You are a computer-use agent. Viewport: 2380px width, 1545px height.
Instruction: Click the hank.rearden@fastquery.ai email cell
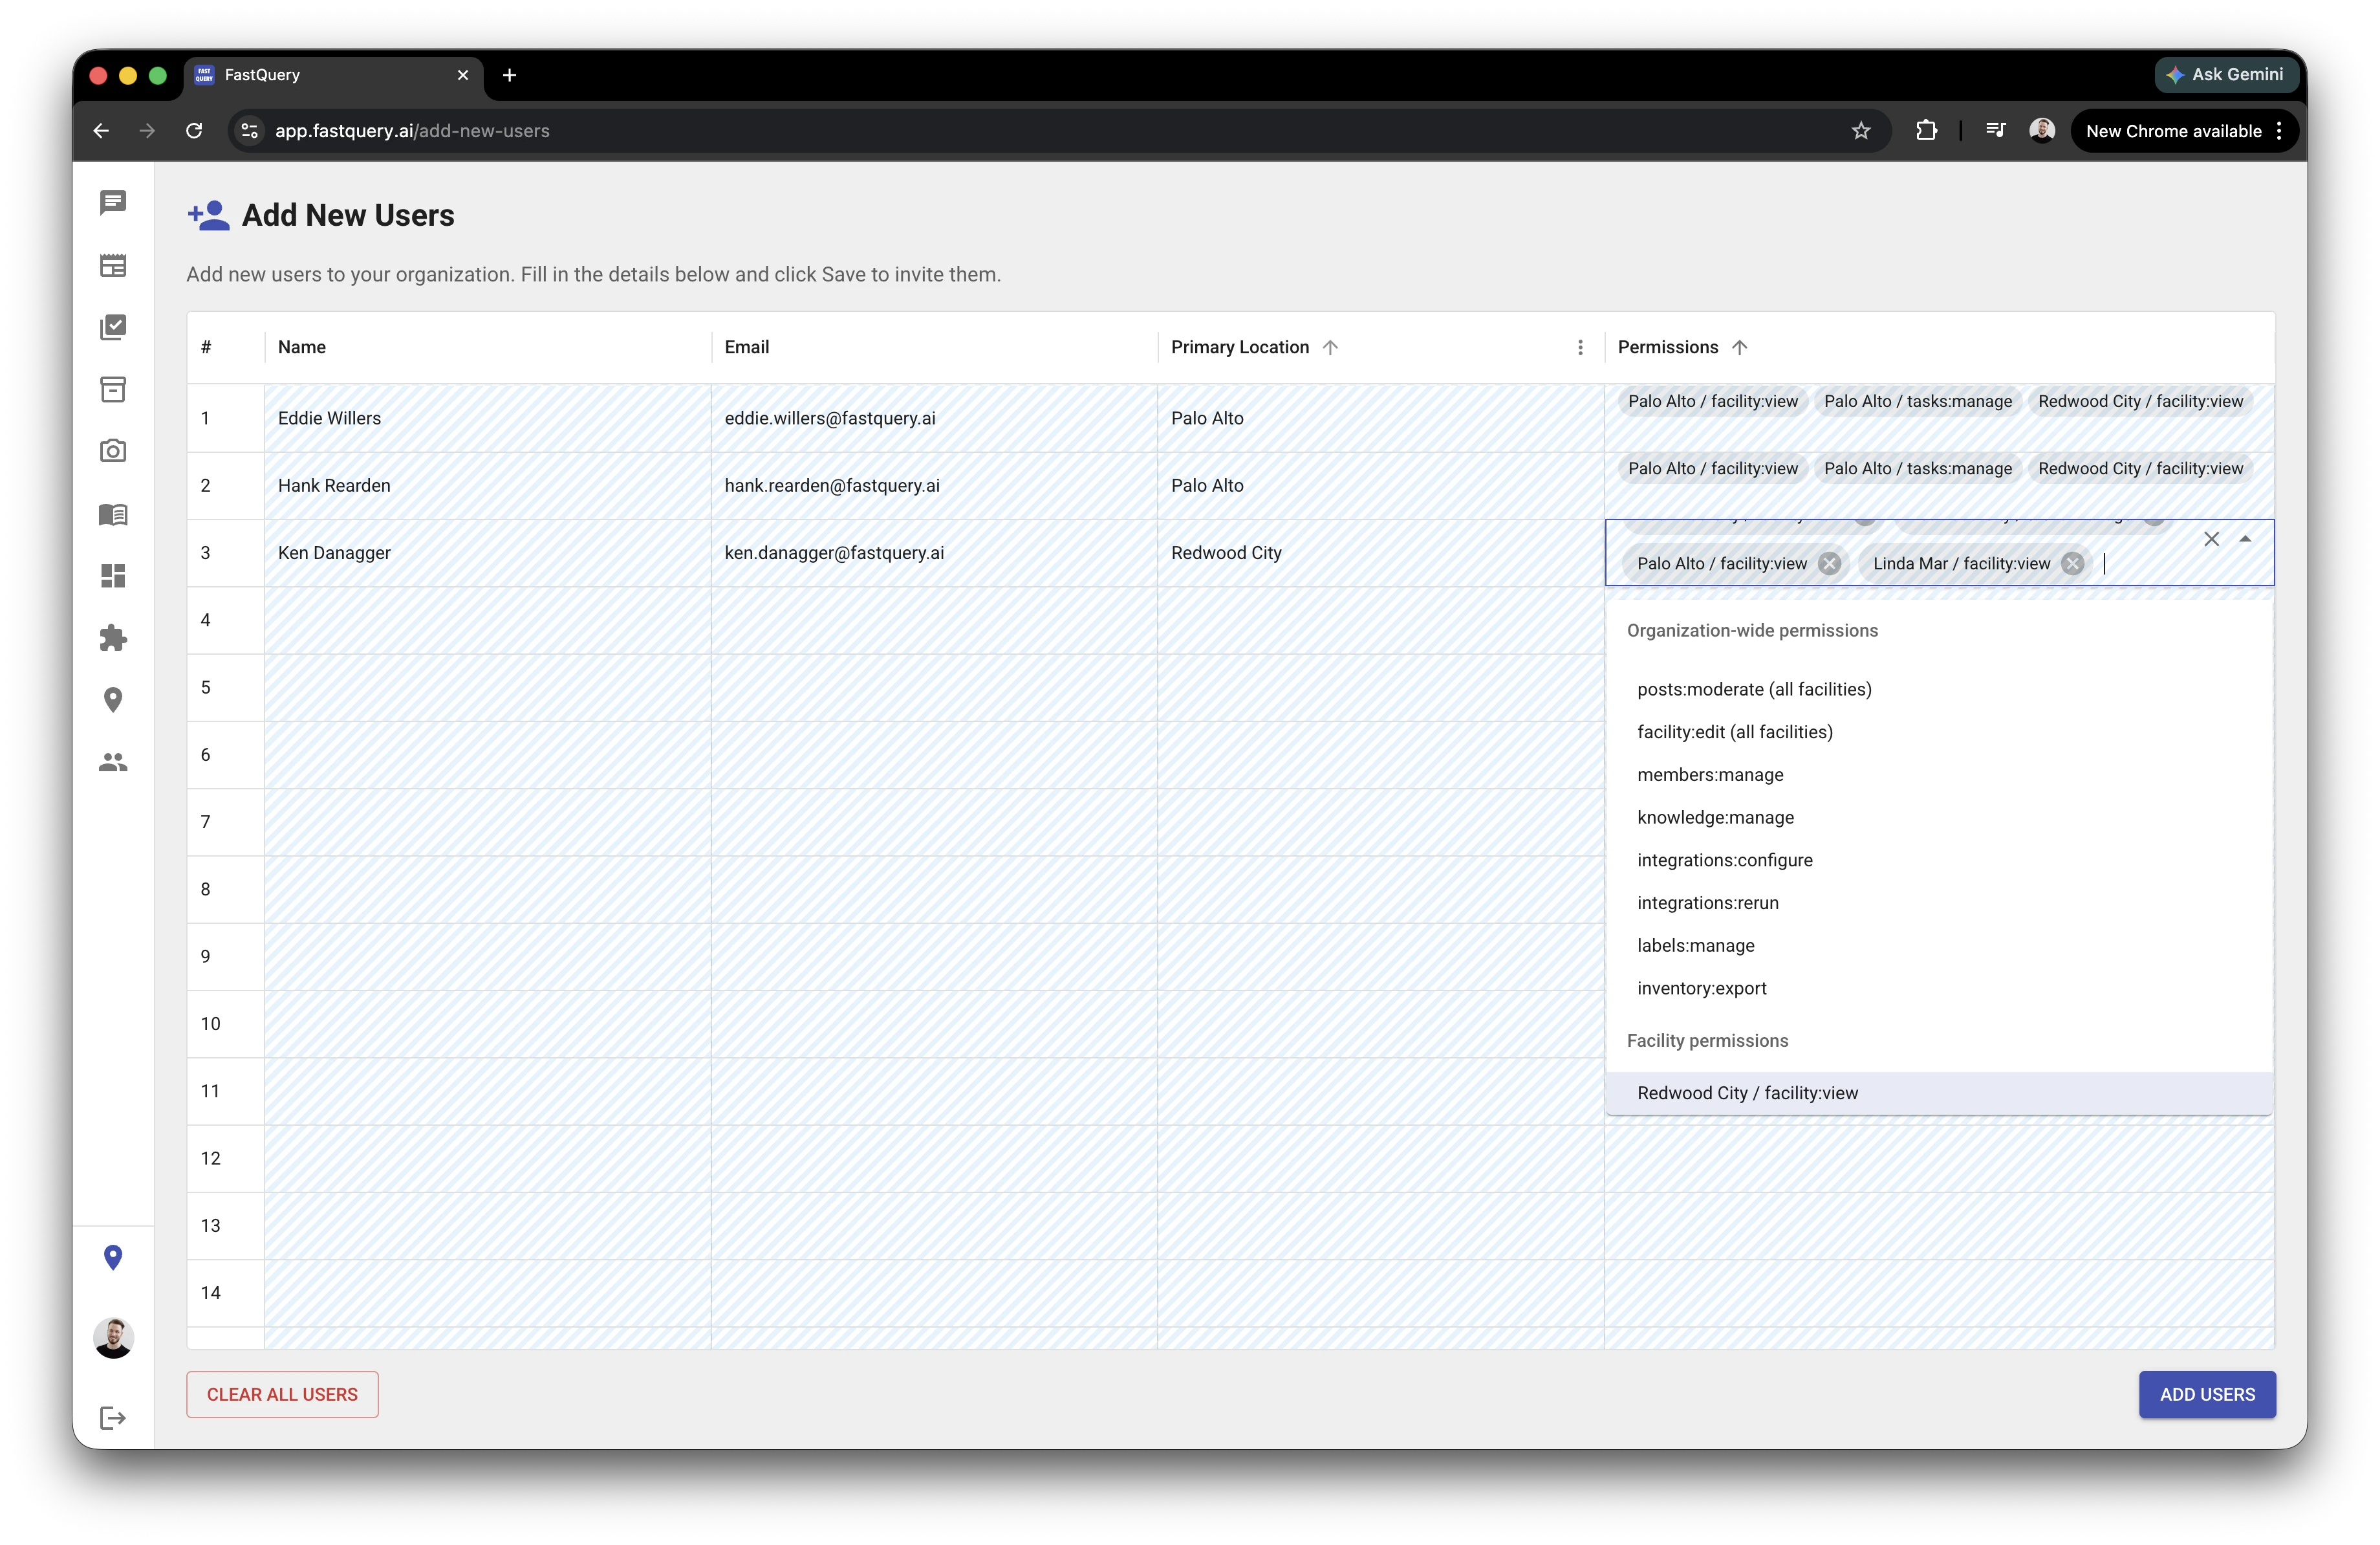point(934,485)
